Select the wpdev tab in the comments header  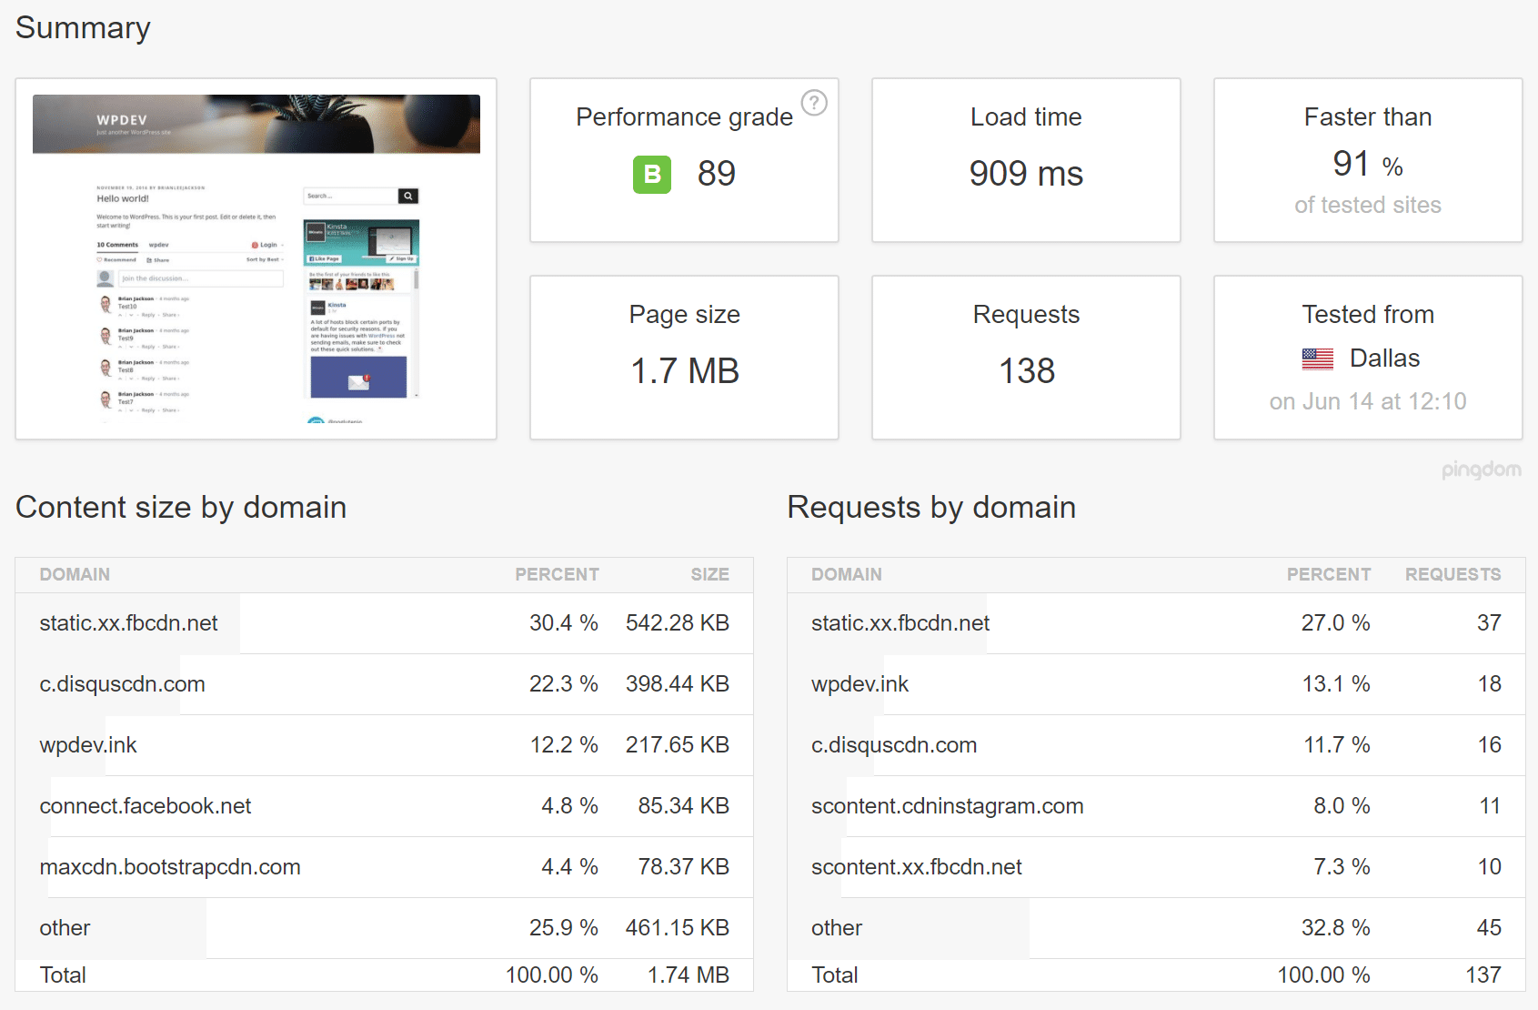(x=159, y=245)
